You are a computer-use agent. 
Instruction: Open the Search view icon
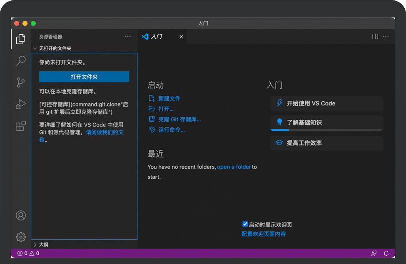click(21, 61)
